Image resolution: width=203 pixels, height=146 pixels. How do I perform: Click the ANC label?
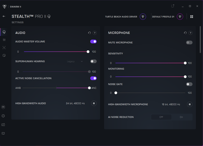tap(94, 88)
